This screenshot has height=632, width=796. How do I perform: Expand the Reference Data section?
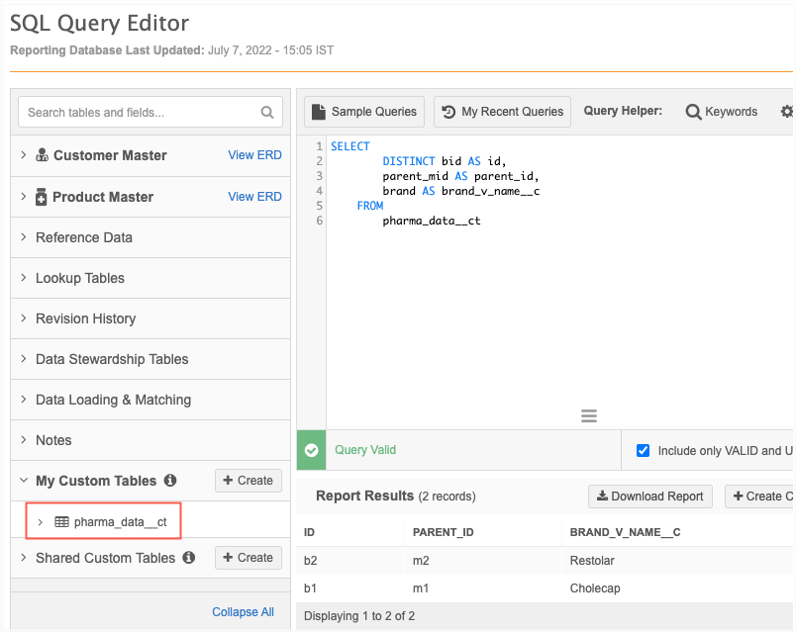[24, 237]
